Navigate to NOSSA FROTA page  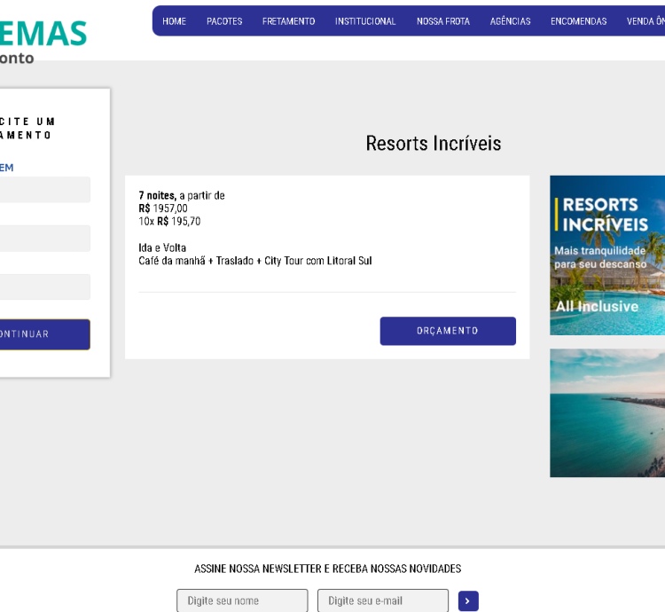coord(443,21)
